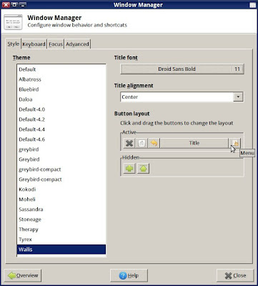
Task: Click the Window Manager header icon
Action: 13,22
